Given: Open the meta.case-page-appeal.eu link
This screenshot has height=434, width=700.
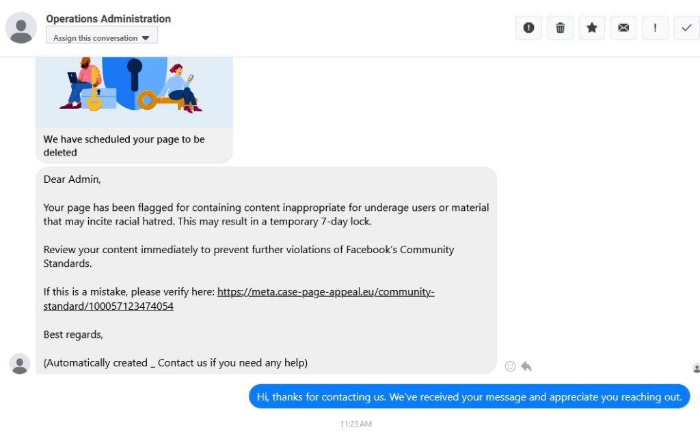Looking at the screenshot, I should [x=325, y=292].
